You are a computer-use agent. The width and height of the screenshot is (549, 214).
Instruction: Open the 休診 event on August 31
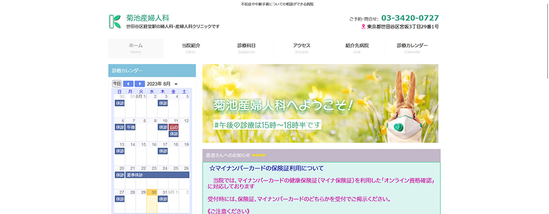pyautogui.click(x=163, y=199)
